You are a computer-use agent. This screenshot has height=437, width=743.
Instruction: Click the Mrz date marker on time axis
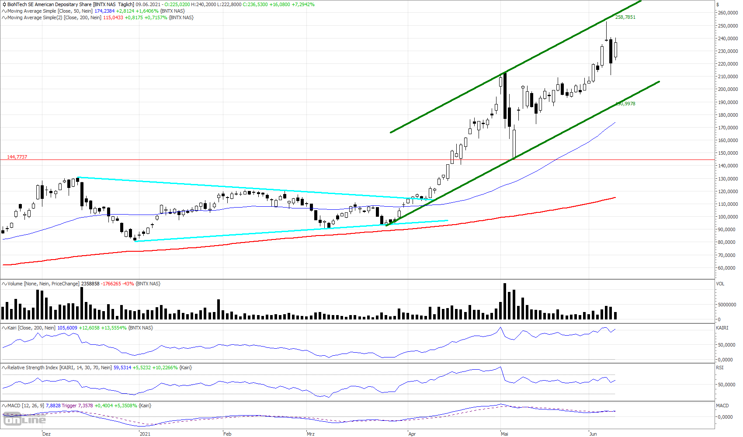(x=311, y=434)
